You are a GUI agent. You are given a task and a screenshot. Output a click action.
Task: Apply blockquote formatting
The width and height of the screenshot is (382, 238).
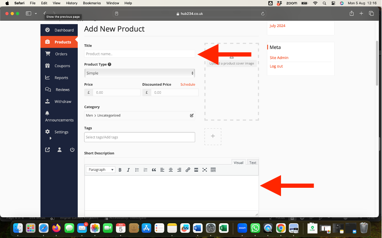coord(154,170)
